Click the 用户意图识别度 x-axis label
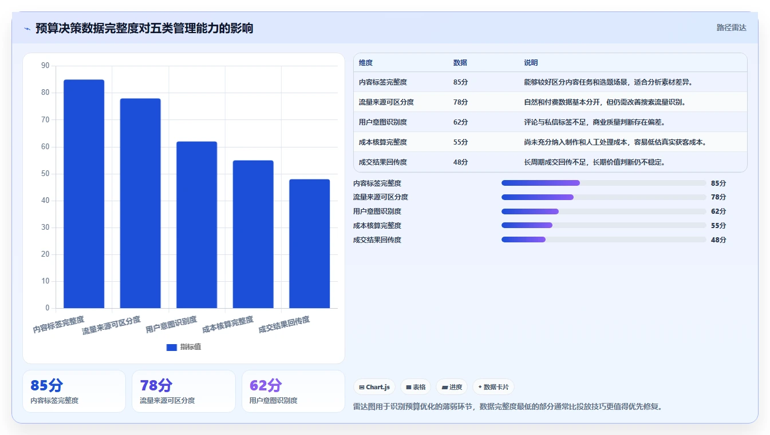This screenshot has width=770, height=435. pos(171,325)
